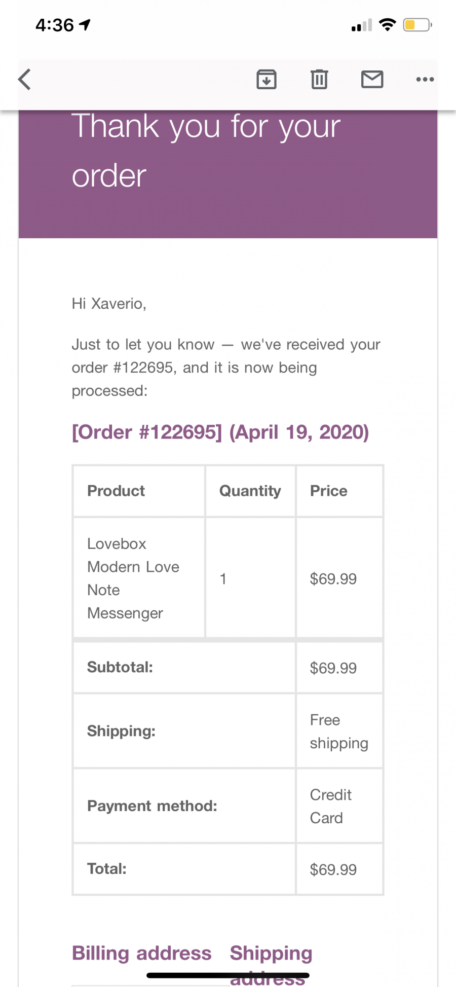Delete the email using the trash icon
The height and width of the screenshot is (987, 456).
point(319,80)
